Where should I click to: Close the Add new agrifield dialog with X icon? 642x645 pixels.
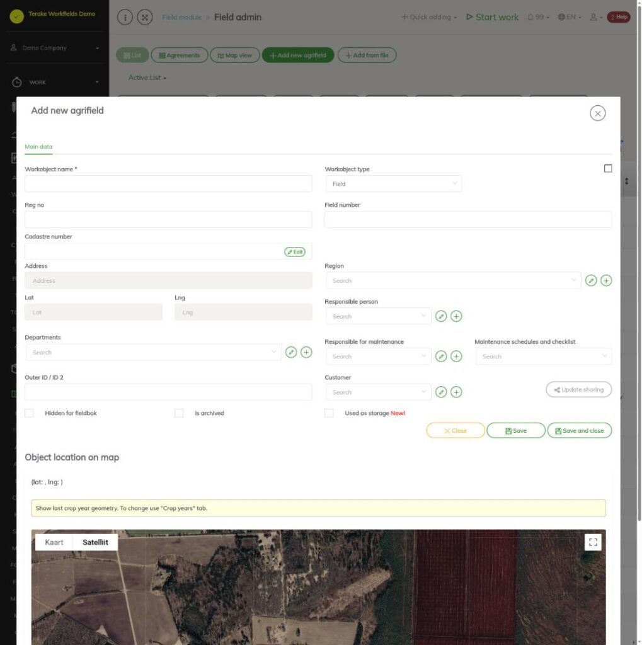coord(597,113)
